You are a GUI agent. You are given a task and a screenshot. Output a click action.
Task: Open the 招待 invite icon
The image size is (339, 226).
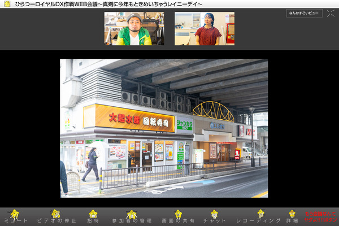pos(93,213)
